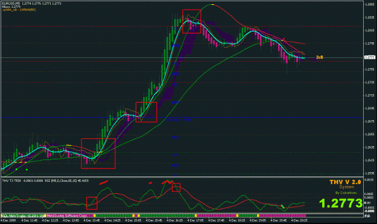Click the 4 Dec 16:25 time axis label
Image resolution: width=377 pixels, height=224 pixels.
tap(175, 220)
